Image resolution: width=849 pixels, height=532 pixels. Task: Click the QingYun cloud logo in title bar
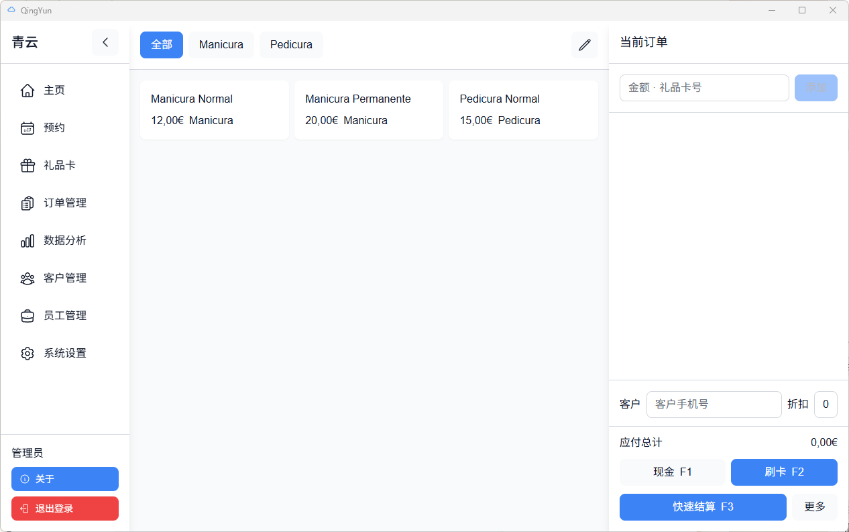(11, 10)
